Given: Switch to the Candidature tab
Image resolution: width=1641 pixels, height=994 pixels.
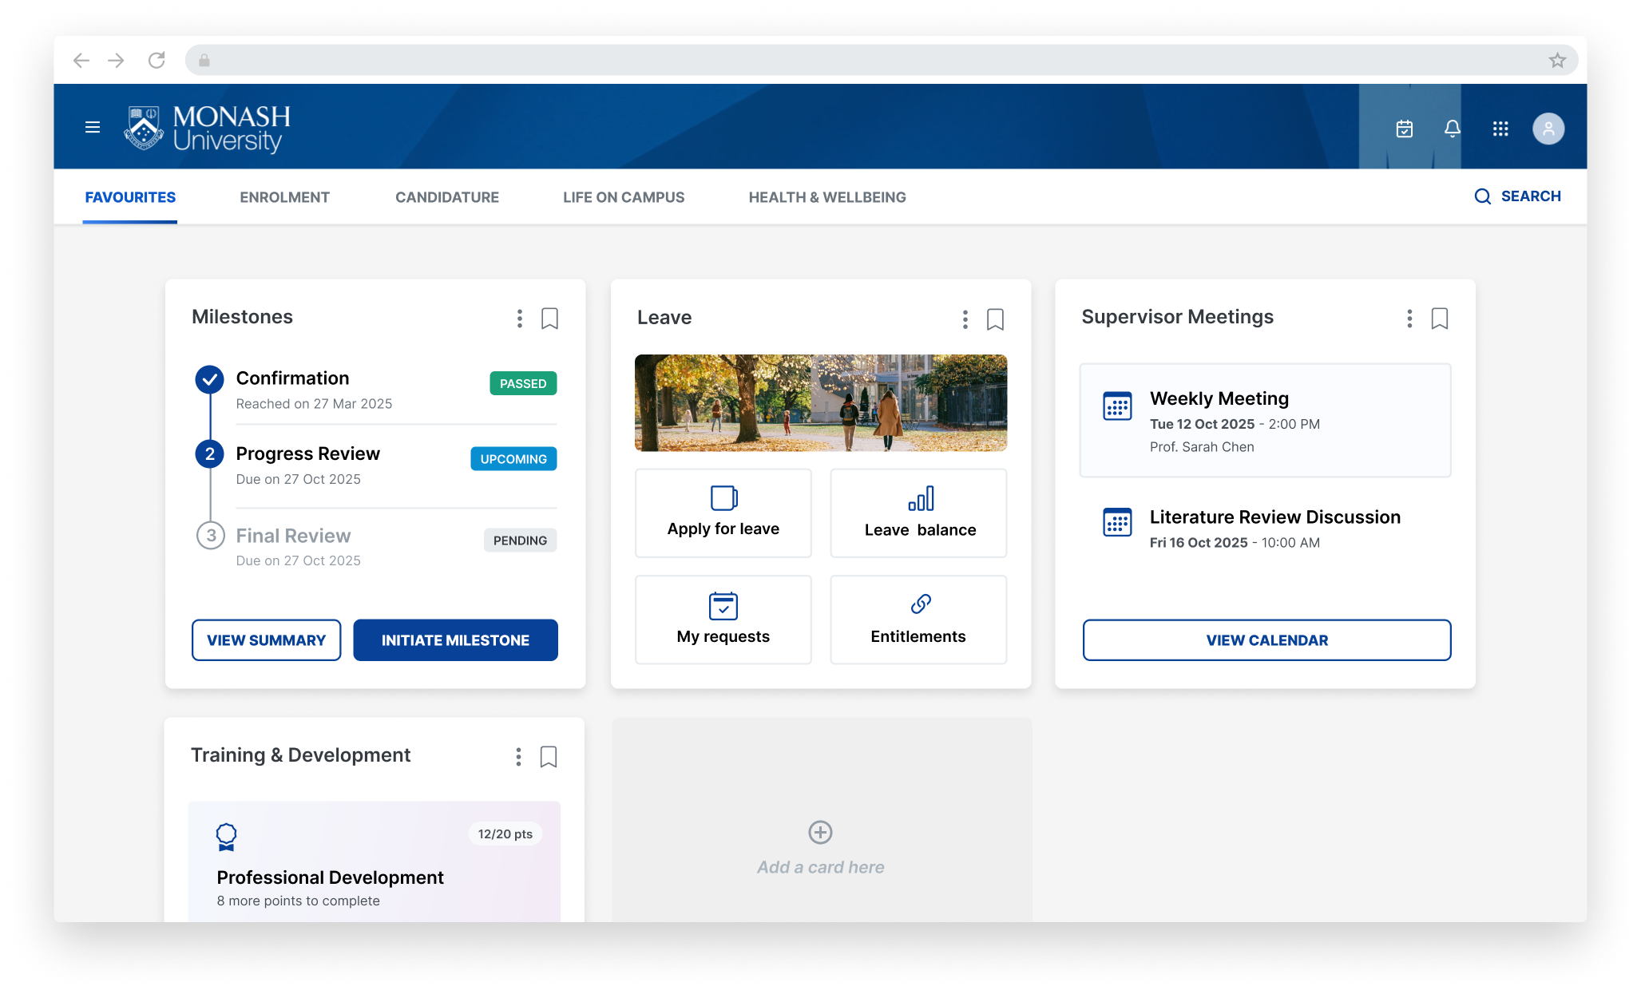Looking at the screenshot, I should (x=446, y=197).
